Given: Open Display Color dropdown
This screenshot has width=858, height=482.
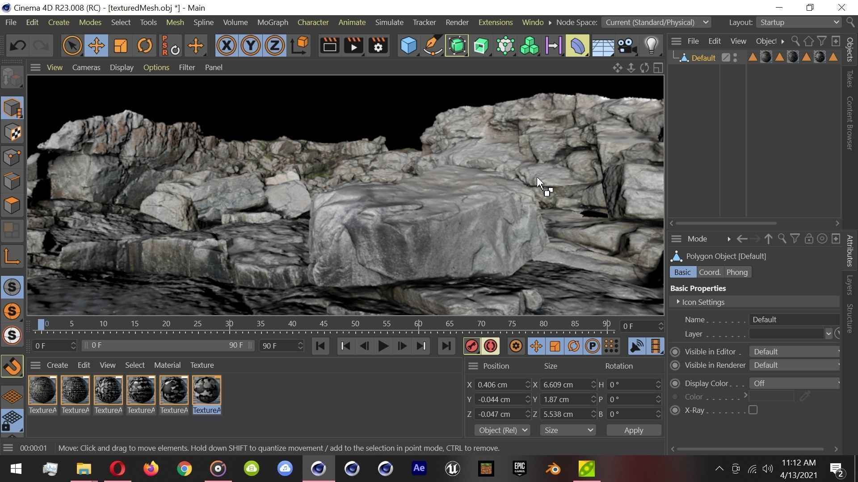Looking at the screenshot, I should [x=795, y=384].
